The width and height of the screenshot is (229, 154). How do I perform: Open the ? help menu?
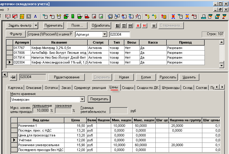[8, 10]
